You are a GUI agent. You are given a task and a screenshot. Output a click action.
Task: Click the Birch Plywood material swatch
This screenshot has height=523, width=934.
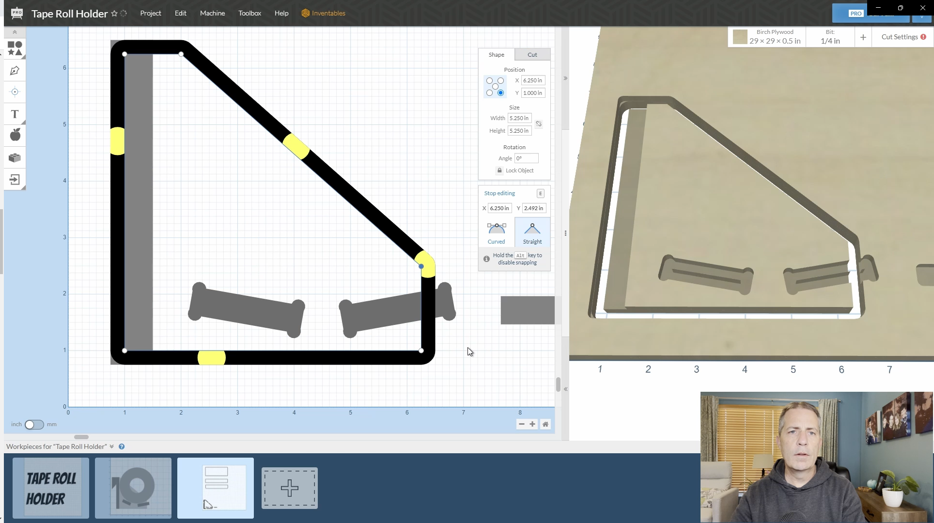pos(740,37)
